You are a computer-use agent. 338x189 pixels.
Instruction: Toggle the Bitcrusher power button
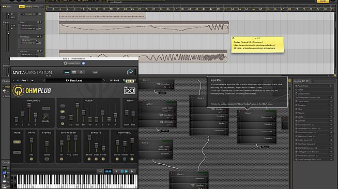[x=62, y=159]
